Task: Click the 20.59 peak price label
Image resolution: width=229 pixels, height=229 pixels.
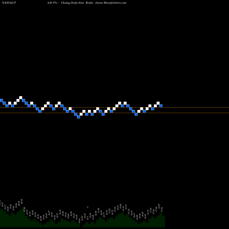Action: click(x=22, y=202)
